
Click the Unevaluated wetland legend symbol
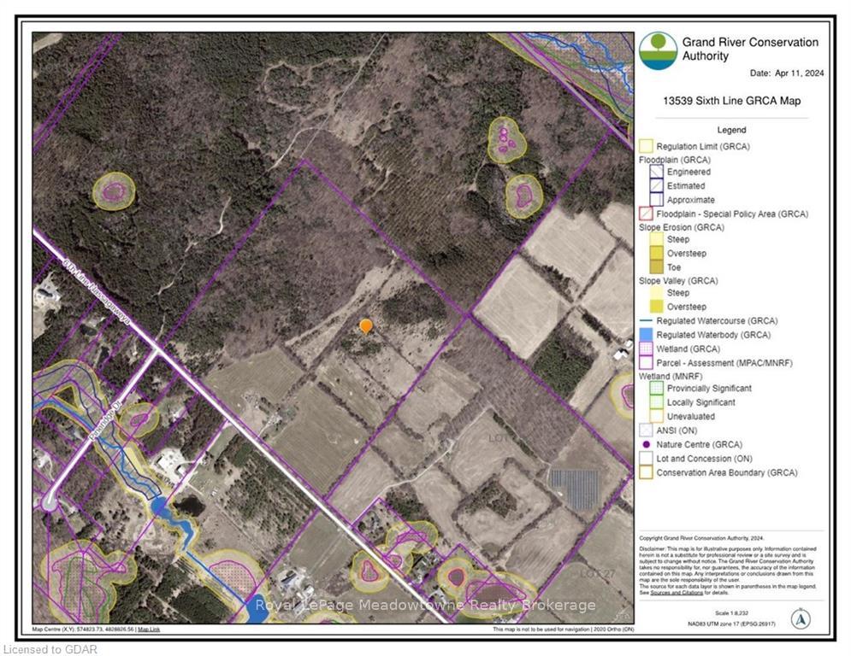[x=656, y=416]
